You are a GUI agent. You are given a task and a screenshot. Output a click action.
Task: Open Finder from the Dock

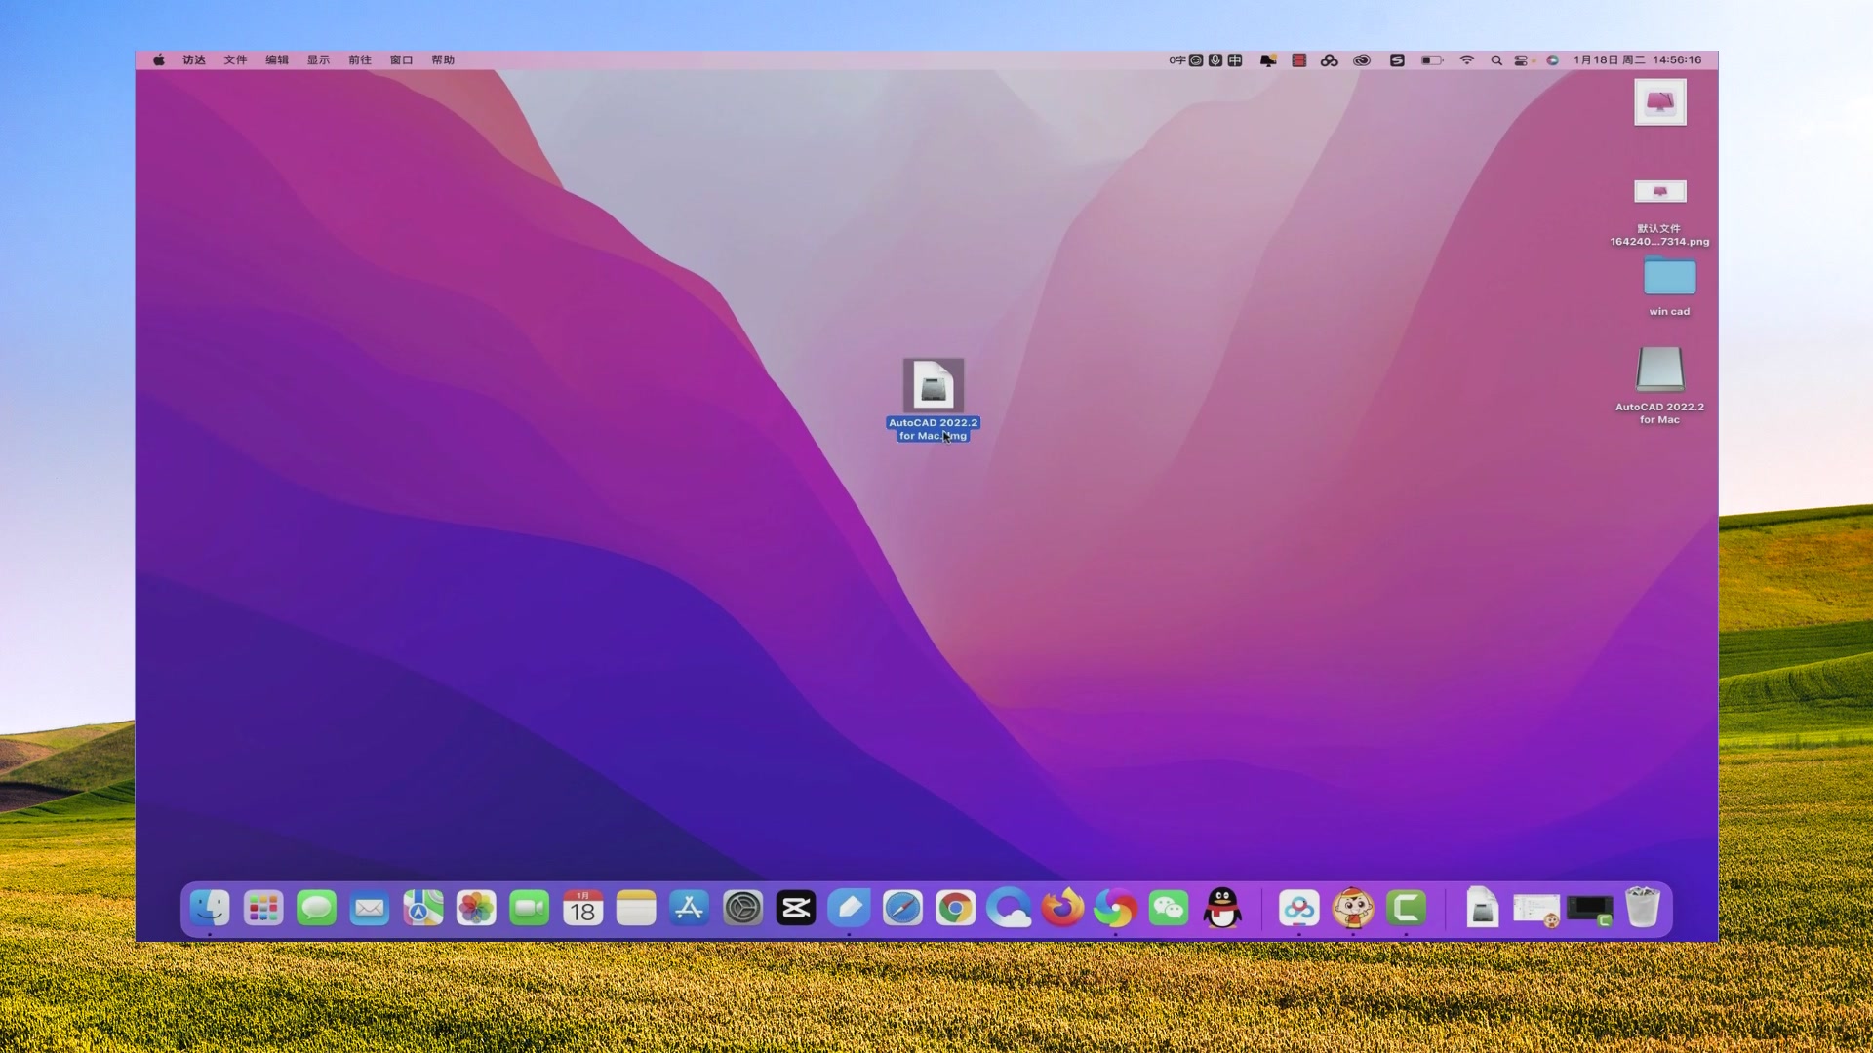click(x=210, y=909)
